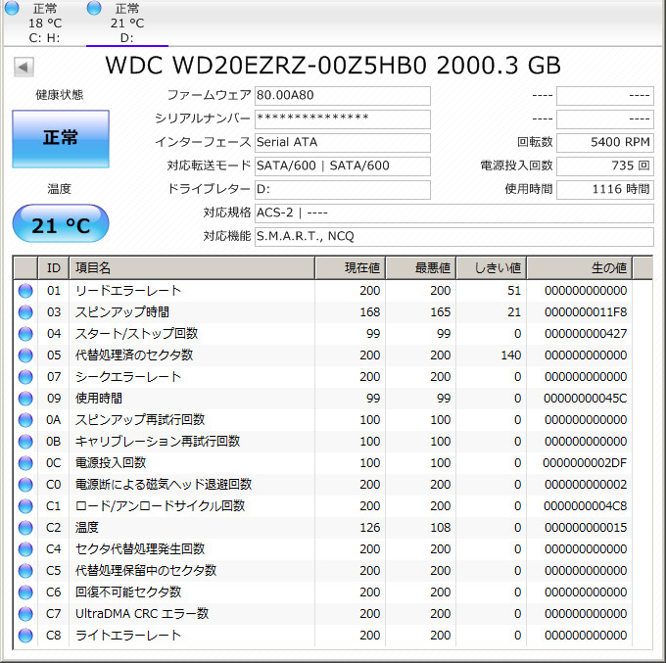This screenshot has width=666, height=663.
Task: Click status orb for ID C7 row
Action: pos(25,614)
